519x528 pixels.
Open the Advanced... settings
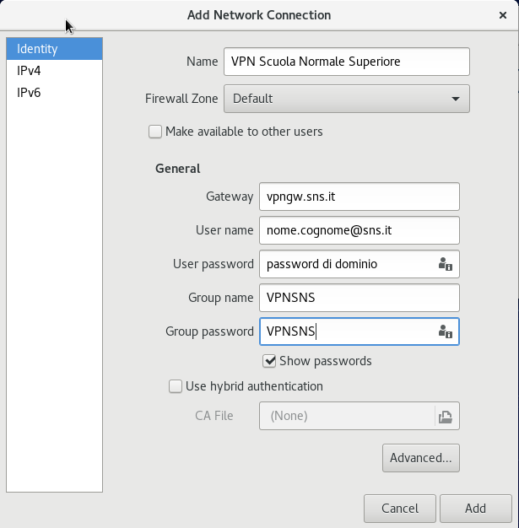(x=420, y=458)
